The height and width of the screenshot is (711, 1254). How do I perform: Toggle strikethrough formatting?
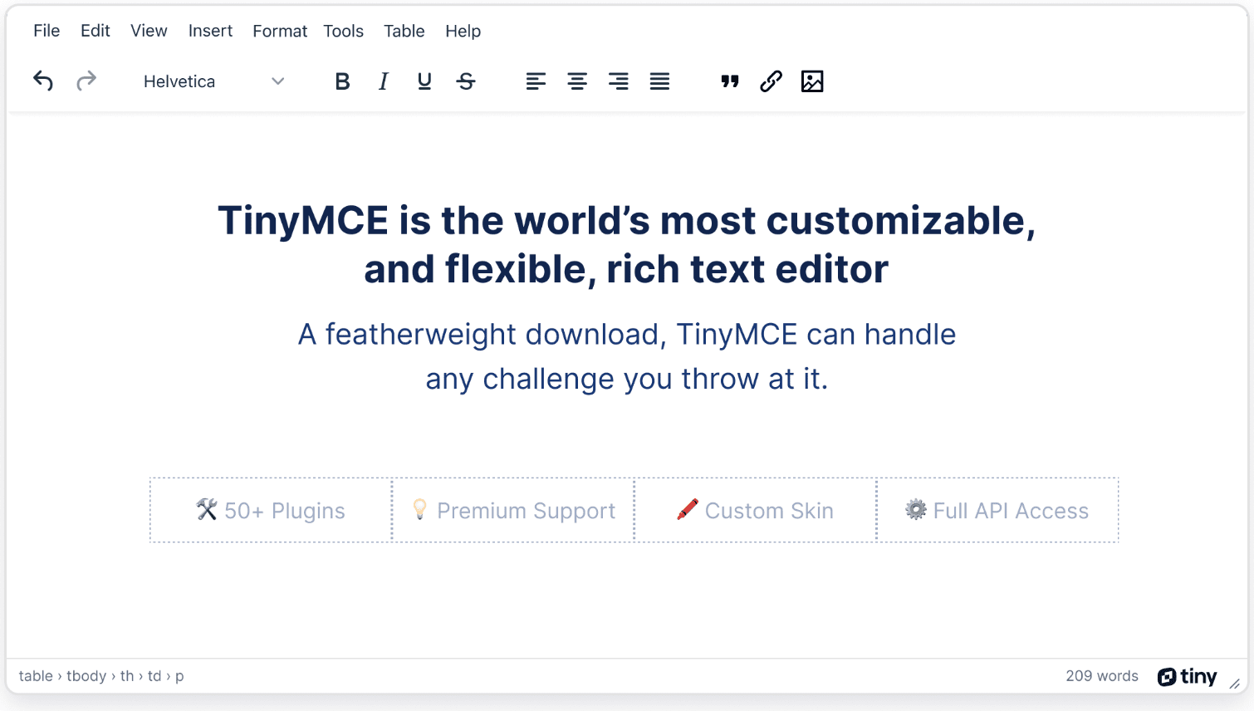(x=466, y=81)
